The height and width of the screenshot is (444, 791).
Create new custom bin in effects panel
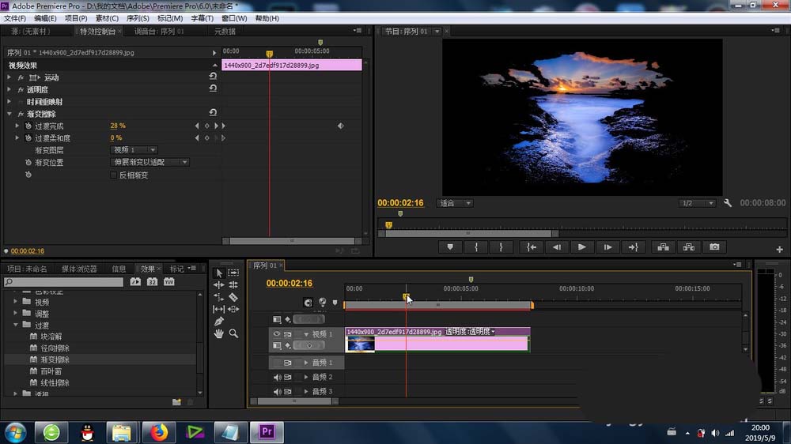click(x=176, y=401)
